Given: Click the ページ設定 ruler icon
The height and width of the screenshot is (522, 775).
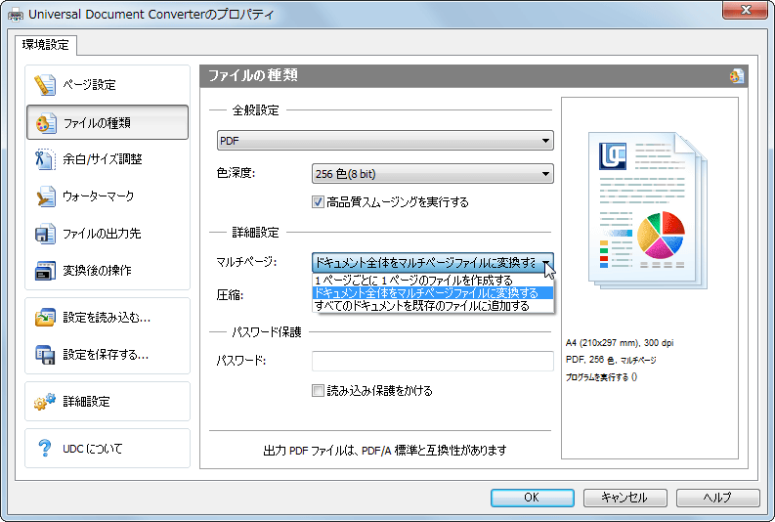Looking at the screenshot, I should (45, 84).
